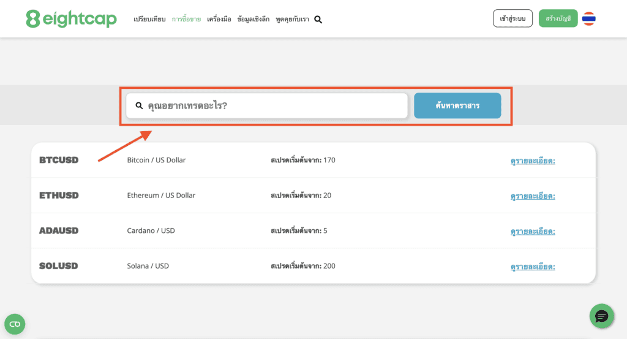This screenshot has width=627, height=339.
Task: Click the magnifier icon inside search field
Action: (139, 105)
